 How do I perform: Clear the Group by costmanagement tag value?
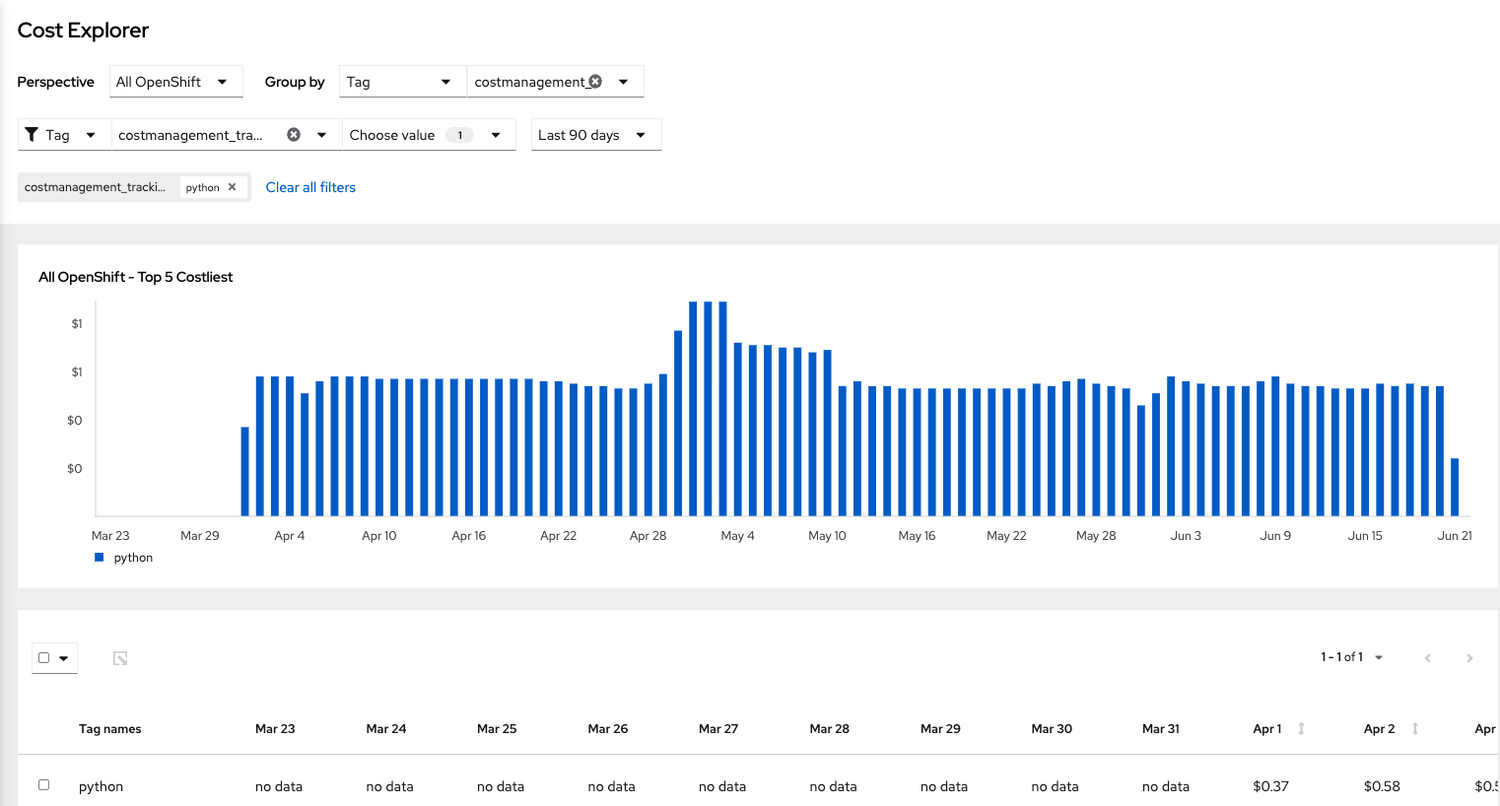pyautogui.click(x=595, y=82)
